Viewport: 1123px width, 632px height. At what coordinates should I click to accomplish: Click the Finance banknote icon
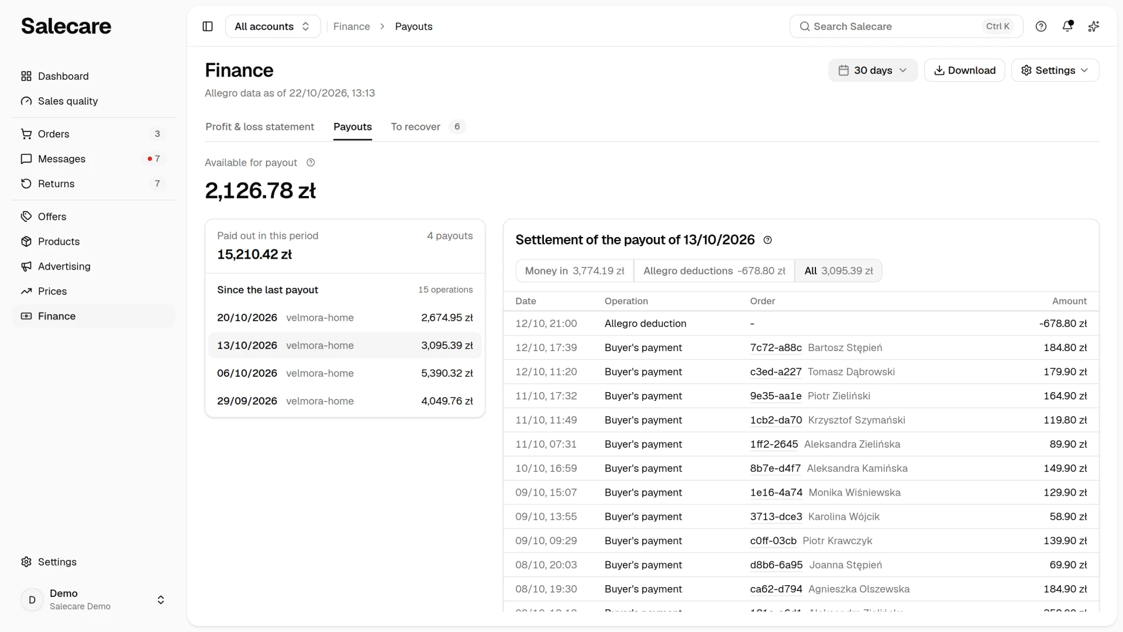coord(26,316)
